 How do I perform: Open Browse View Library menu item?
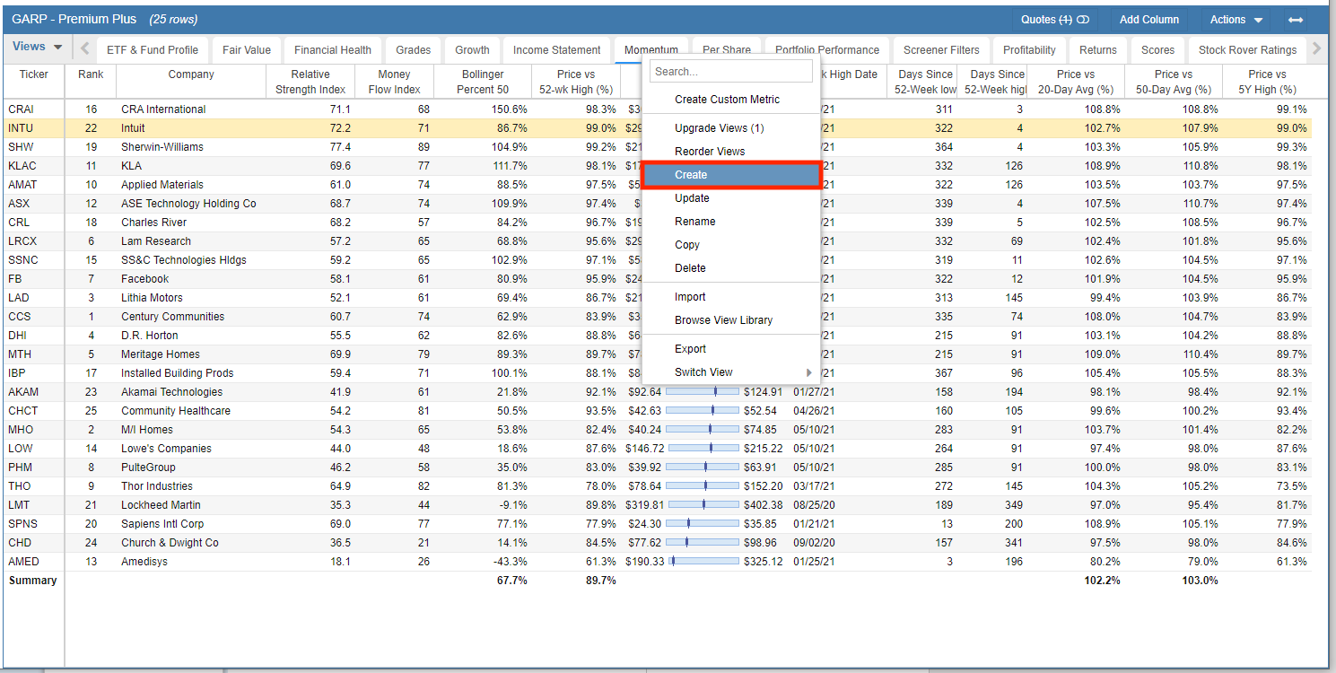(x=731, y=320)
